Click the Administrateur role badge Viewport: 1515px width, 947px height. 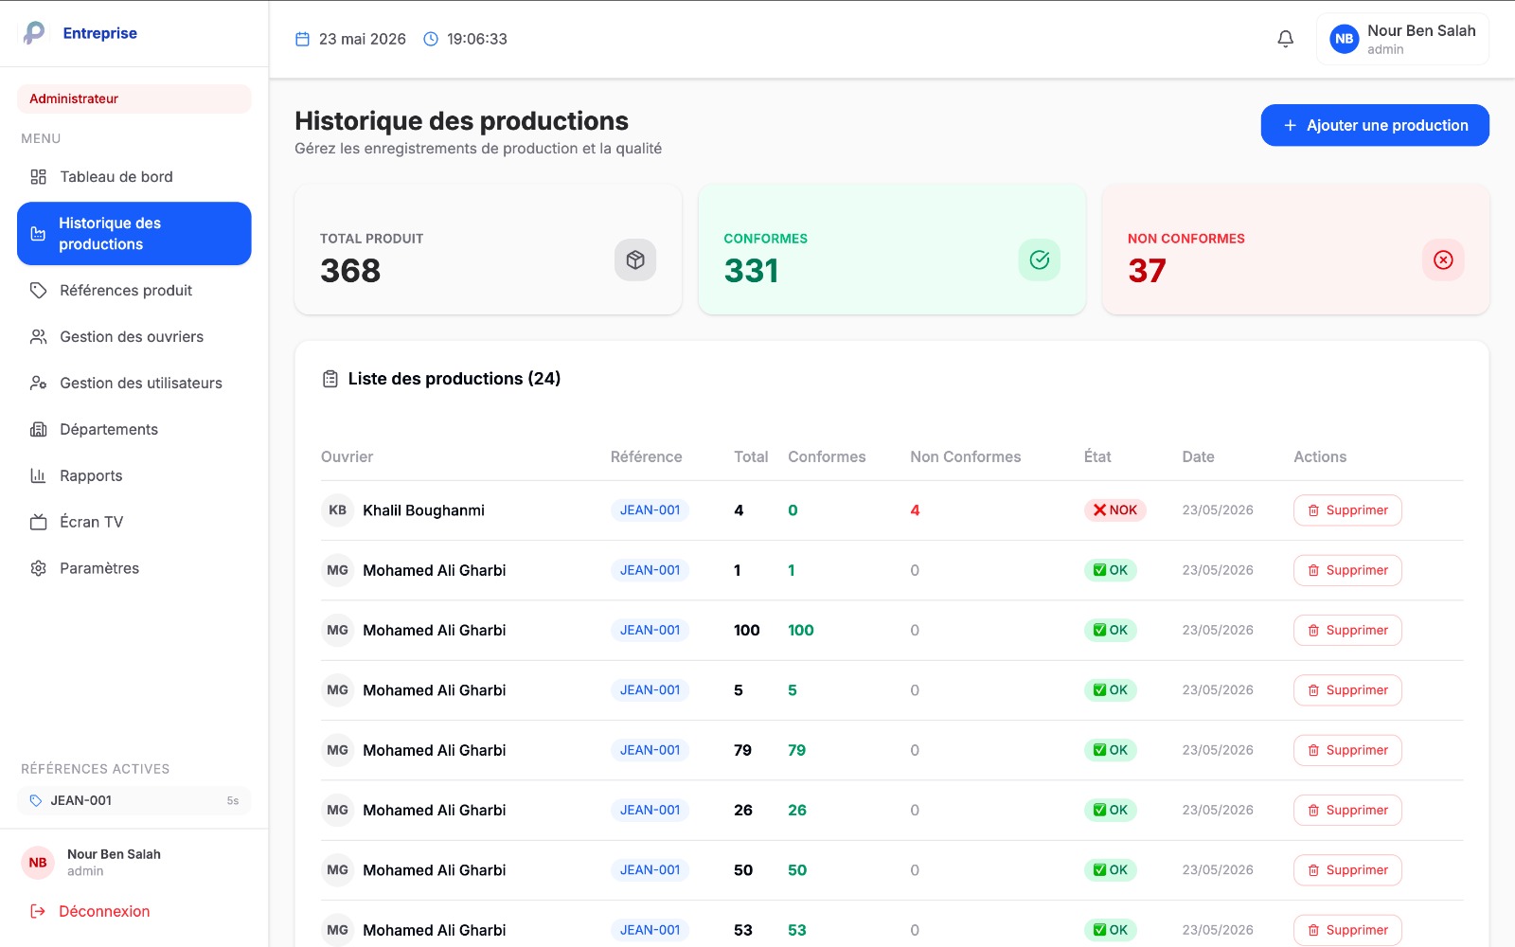pyautogui.click(x=134, y=98)
